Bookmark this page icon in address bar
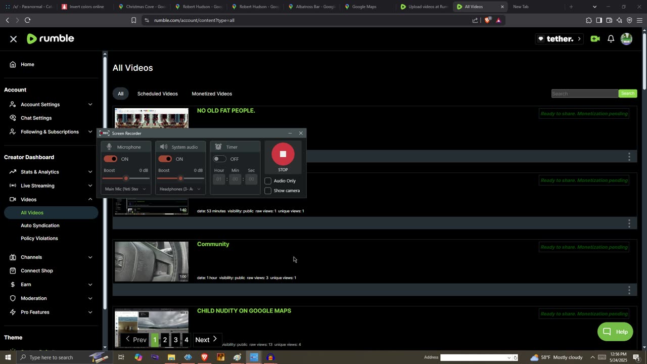Viewport: 647px width, 364px height. (133, 20)
